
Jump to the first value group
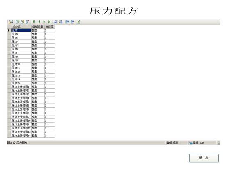(34, 22)
